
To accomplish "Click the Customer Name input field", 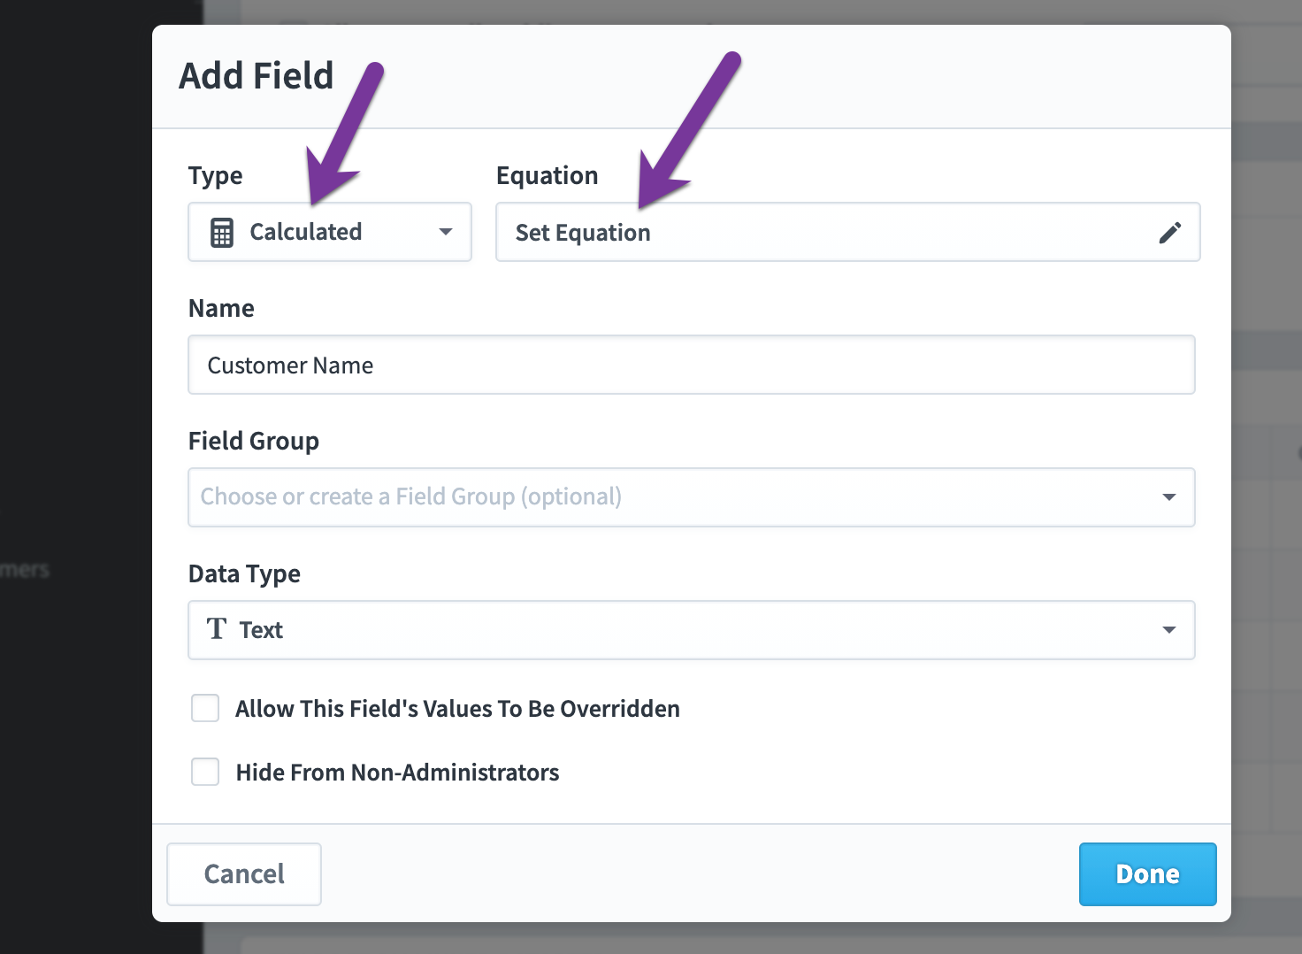I will pos(692,365).
